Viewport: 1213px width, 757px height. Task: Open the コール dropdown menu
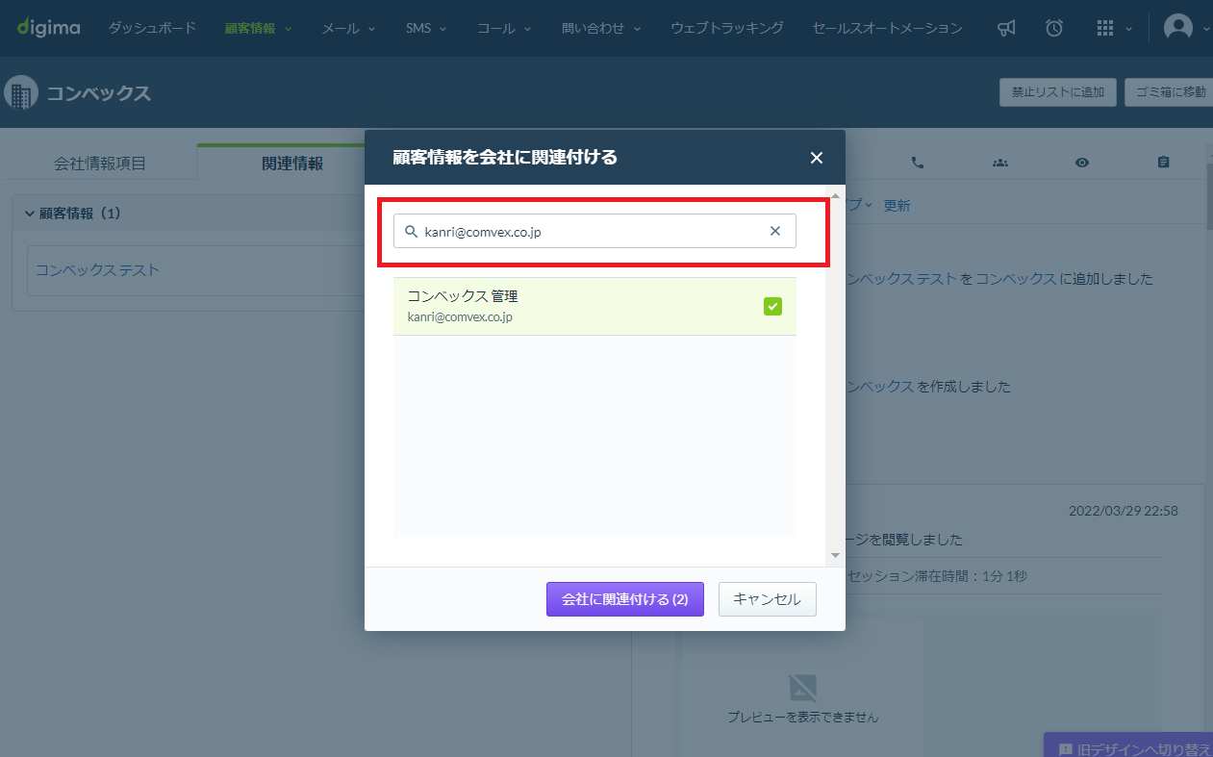(x=505, y=28)
